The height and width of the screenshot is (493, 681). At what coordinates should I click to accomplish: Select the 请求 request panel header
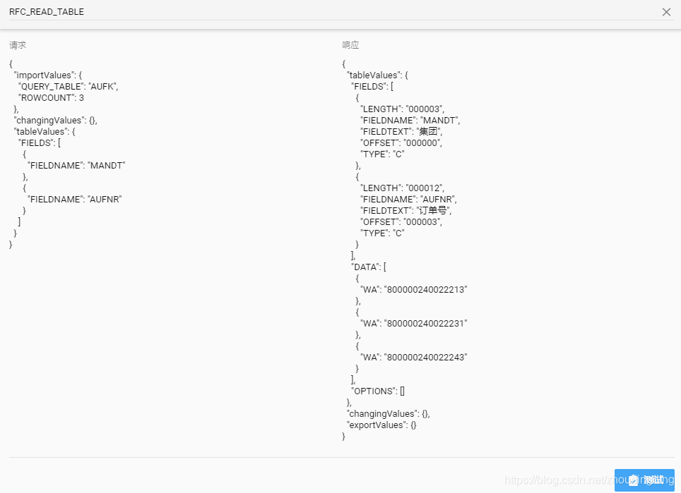[x=17, y=44]
